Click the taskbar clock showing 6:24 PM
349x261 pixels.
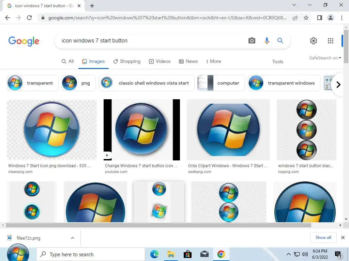320,254
